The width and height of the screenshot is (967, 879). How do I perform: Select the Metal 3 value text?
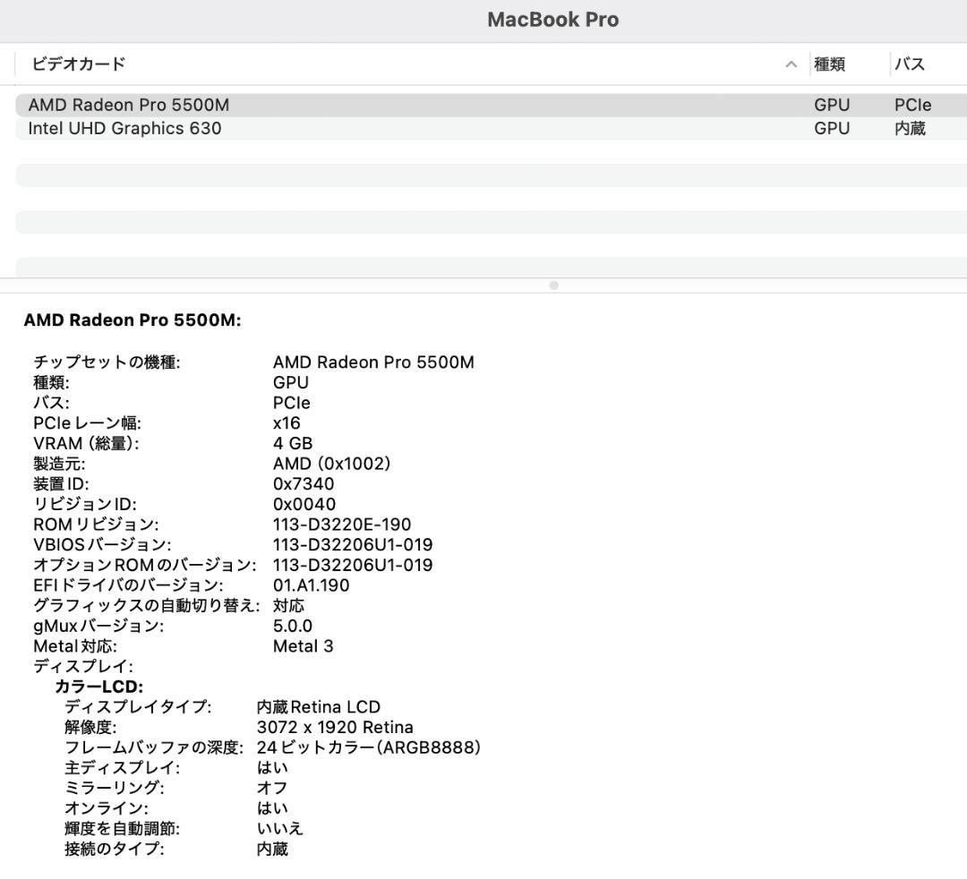(x=304, y=645)
